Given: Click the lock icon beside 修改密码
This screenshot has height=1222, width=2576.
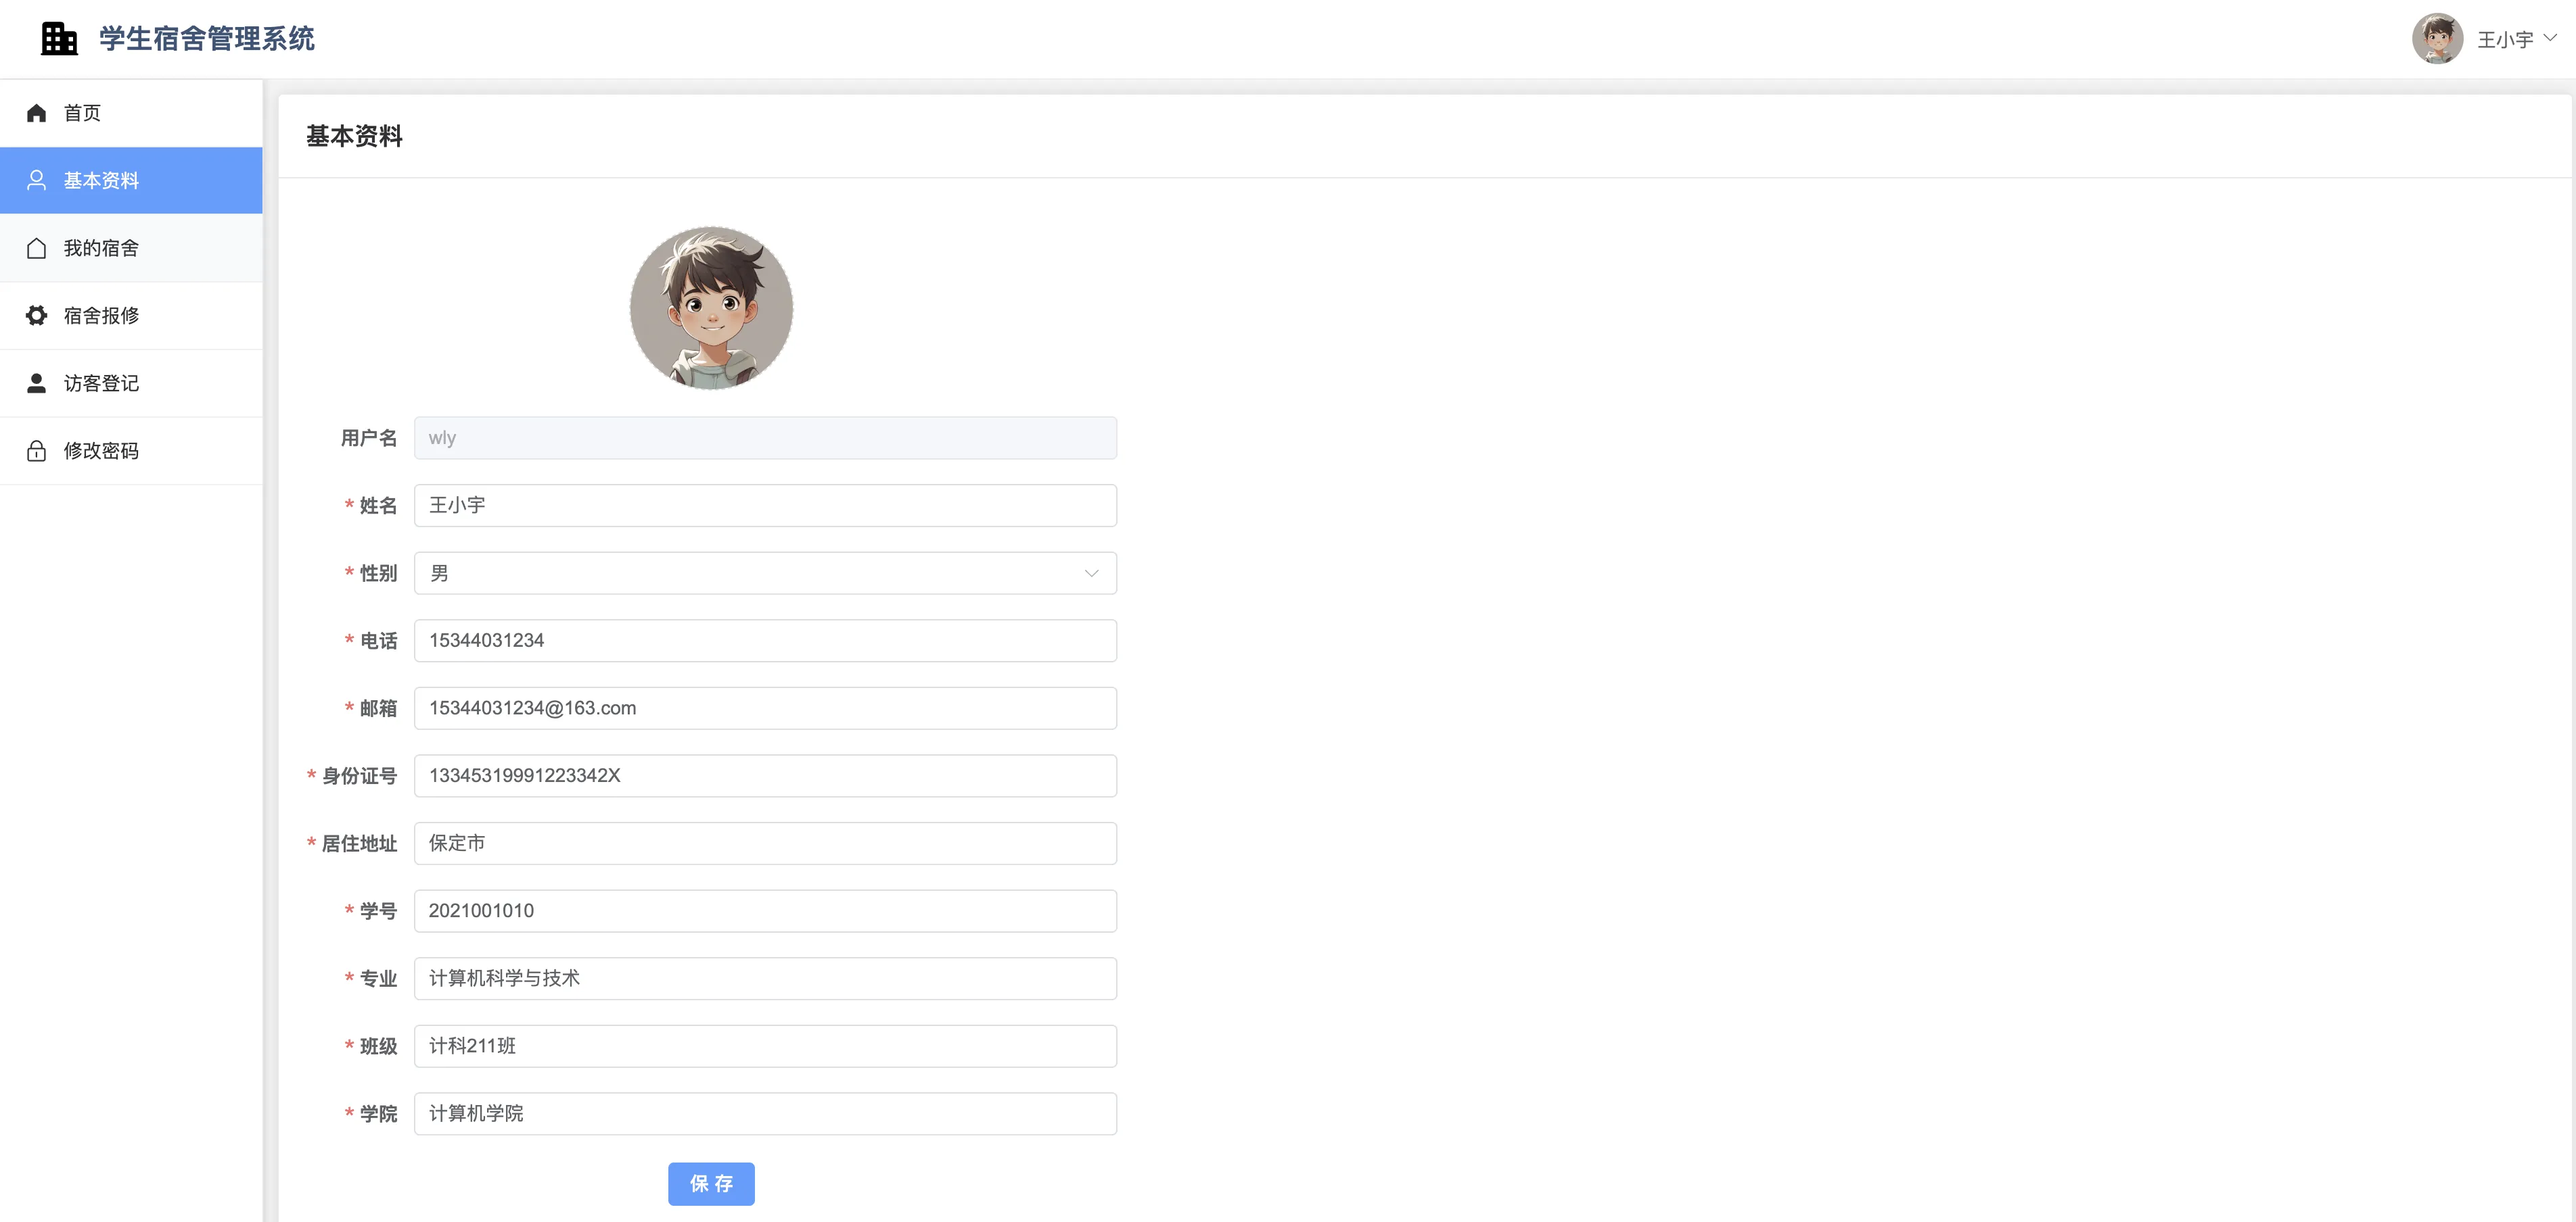Looking at the screenshot, I should pos(37,451).
